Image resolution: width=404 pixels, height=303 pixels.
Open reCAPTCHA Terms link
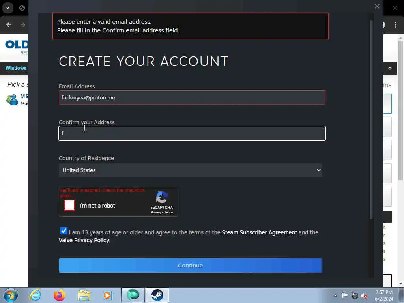pos(169,213)
